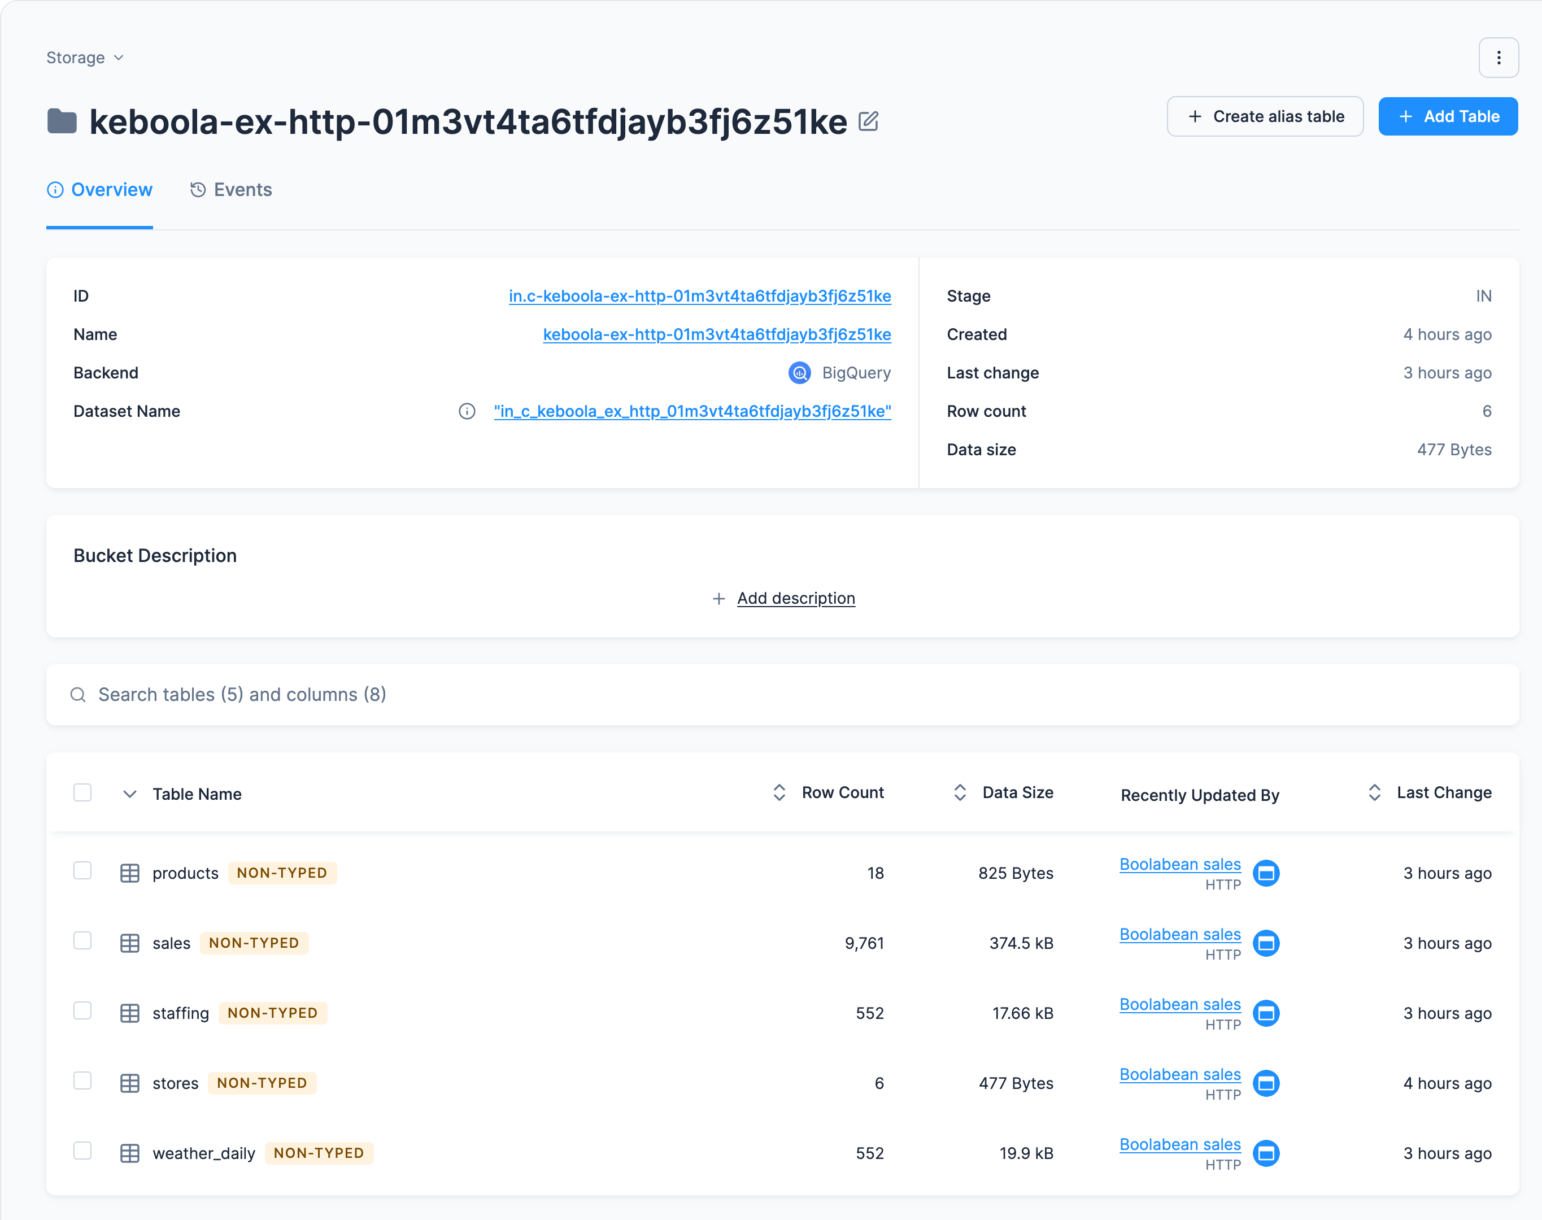Click the table icon for products row
1542x1220 pixels.
129,873
